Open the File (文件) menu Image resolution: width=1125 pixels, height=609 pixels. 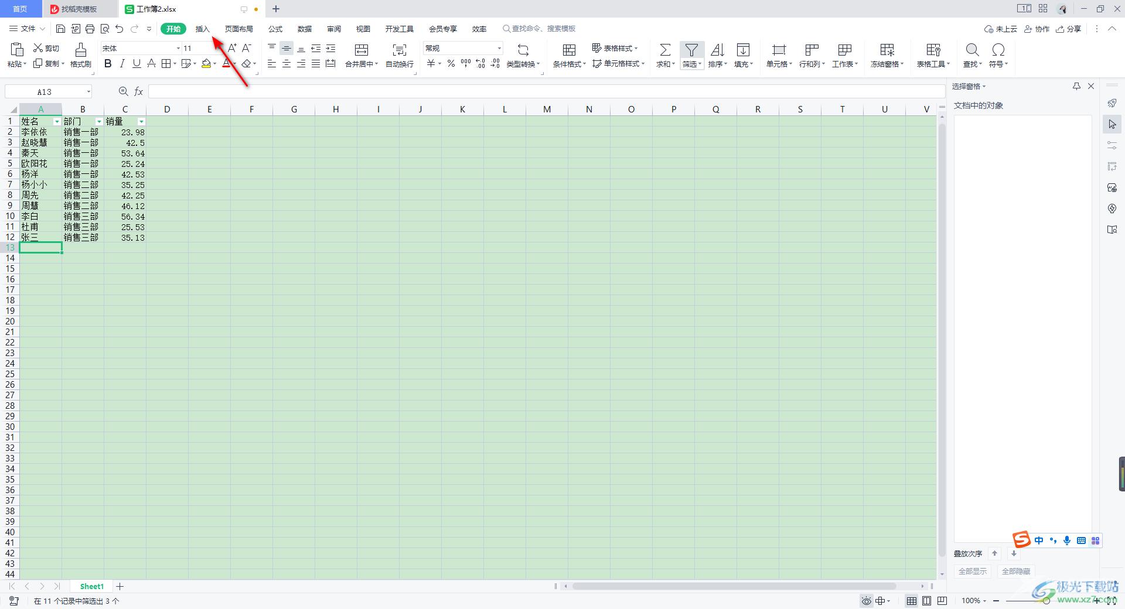[27, 29]
